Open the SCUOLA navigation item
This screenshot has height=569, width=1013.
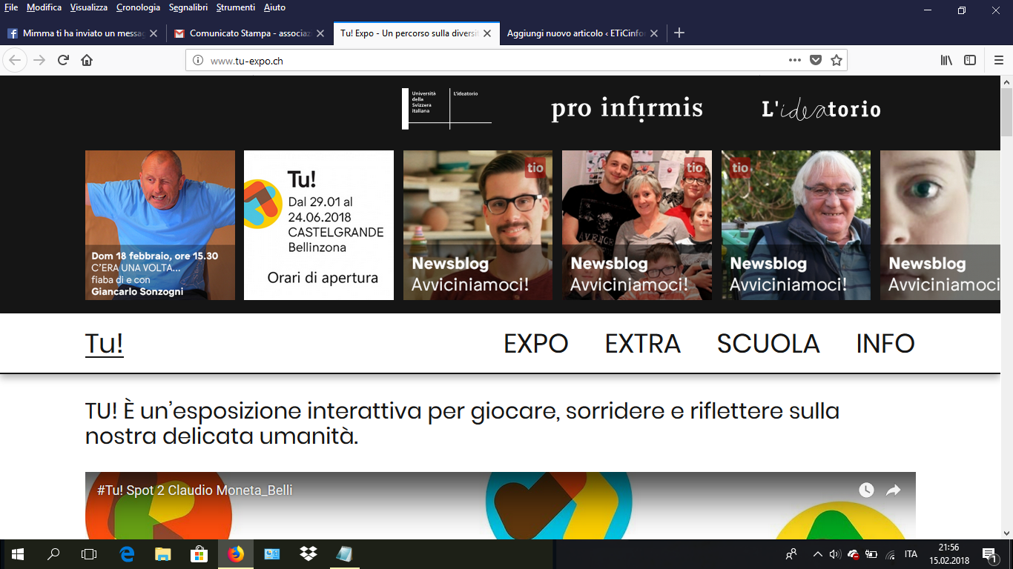tap(768, 344)
